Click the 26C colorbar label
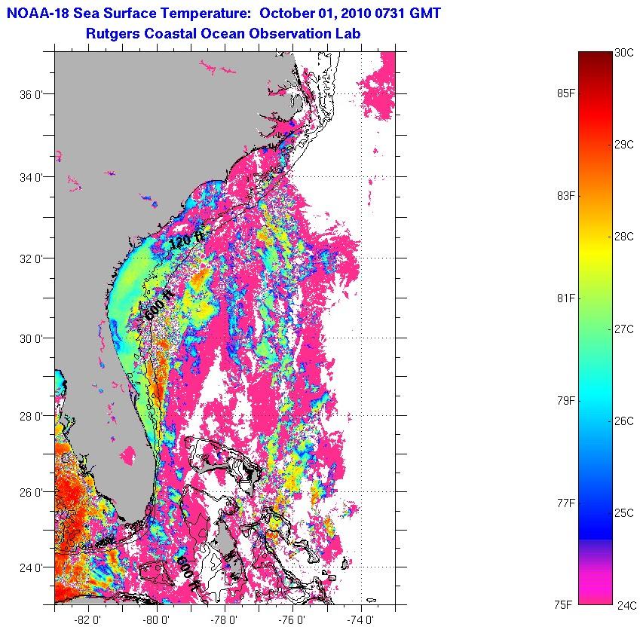The height and width of the screenshot is (627, 640). pos(624,421)
